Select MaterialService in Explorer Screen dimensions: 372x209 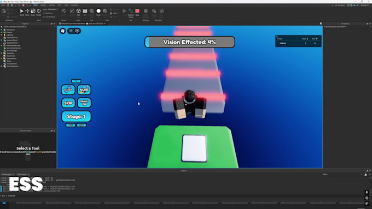[x=12, y=38]
